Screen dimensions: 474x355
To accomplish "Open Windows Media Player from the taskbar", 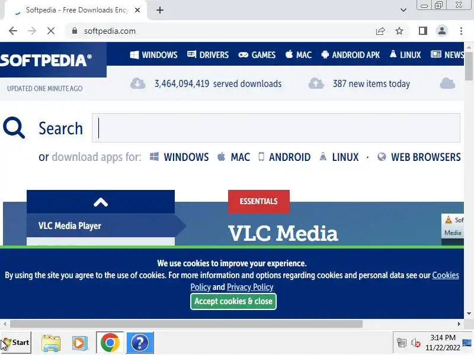I will point(79,343).
